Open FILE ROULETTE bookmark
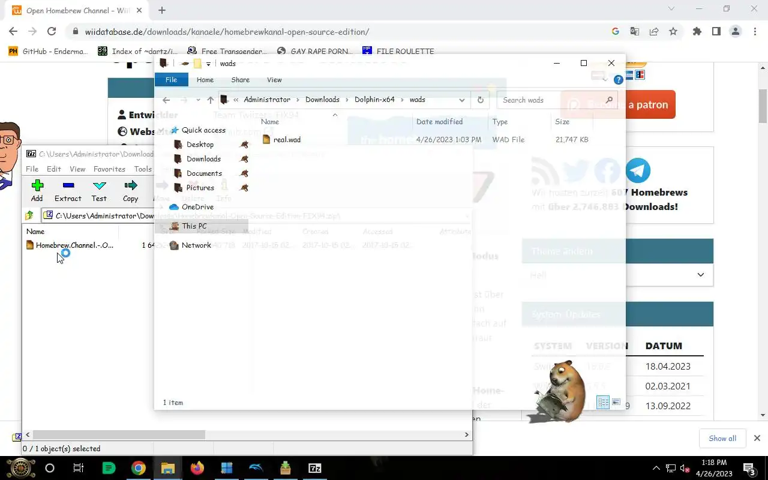Image resolution: width=768 pixels, height=480 pixels. coord(398,51)
